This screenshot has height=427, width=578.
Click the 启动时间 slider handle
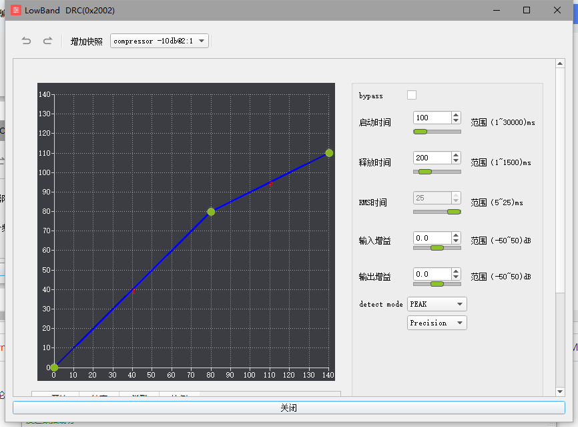click(x=420, y=132)
